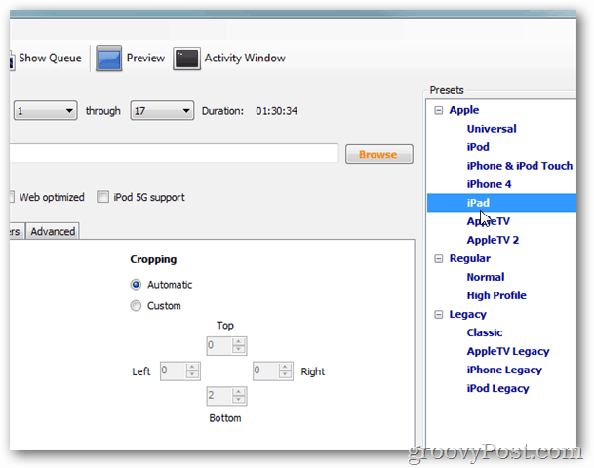Select the Universal preset
The width and height of the screenshot is (594, 468).
coord(492,129)
